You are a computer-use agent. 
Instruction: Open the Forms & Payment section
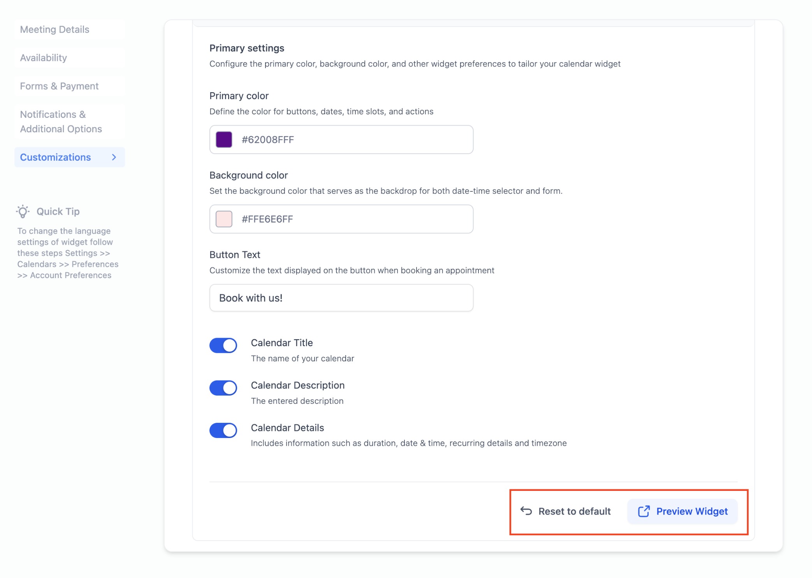[59, 86]
